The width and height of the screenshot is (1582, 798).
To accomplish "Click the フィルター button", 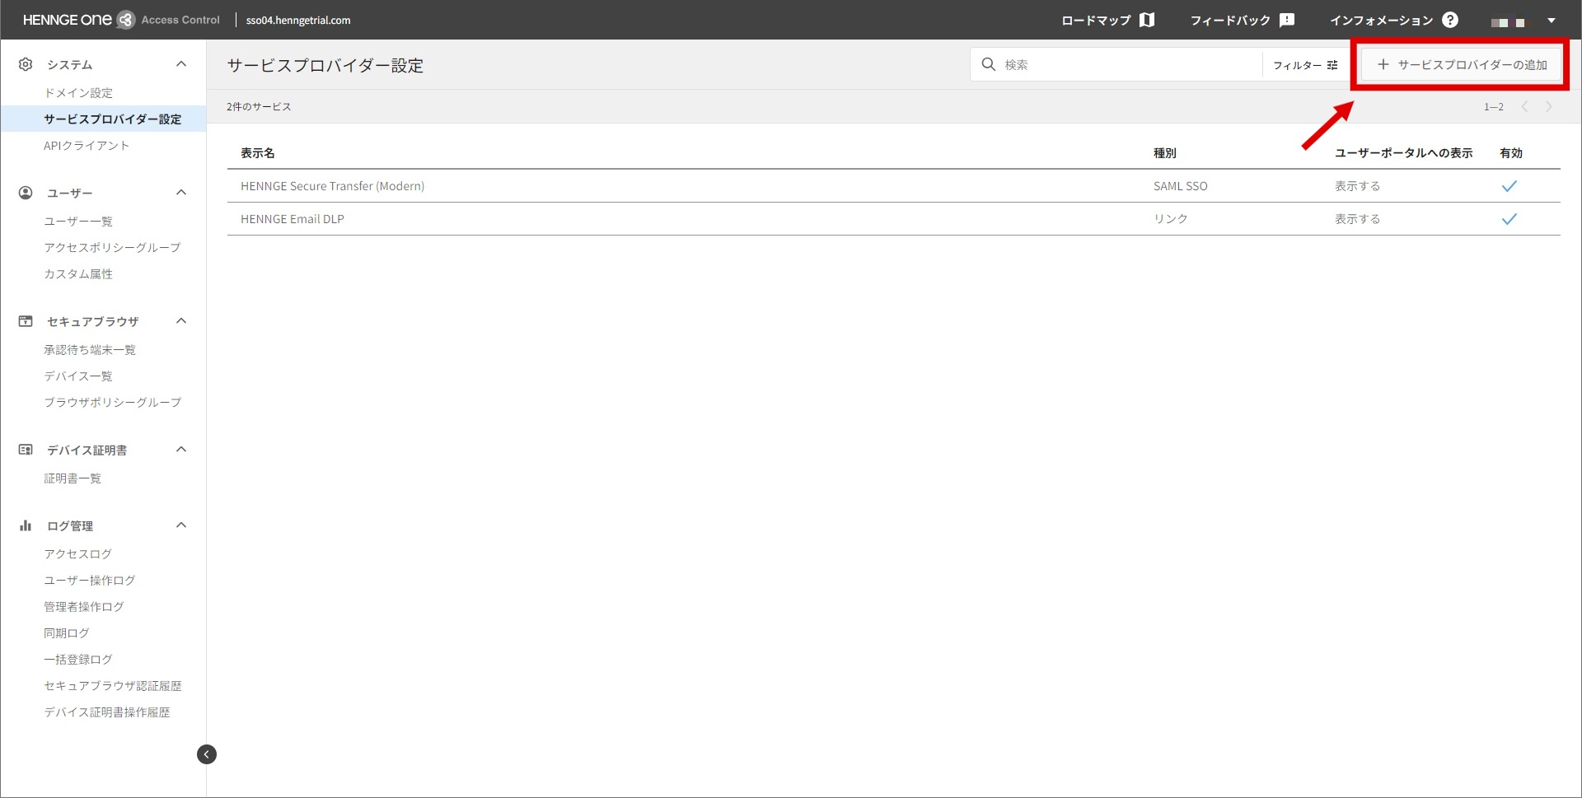I will [x=1305, y=65].
